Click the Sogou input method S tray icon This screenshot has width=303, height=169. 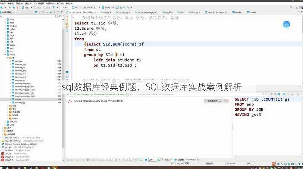pyautogui.click(x=274, y=164)
